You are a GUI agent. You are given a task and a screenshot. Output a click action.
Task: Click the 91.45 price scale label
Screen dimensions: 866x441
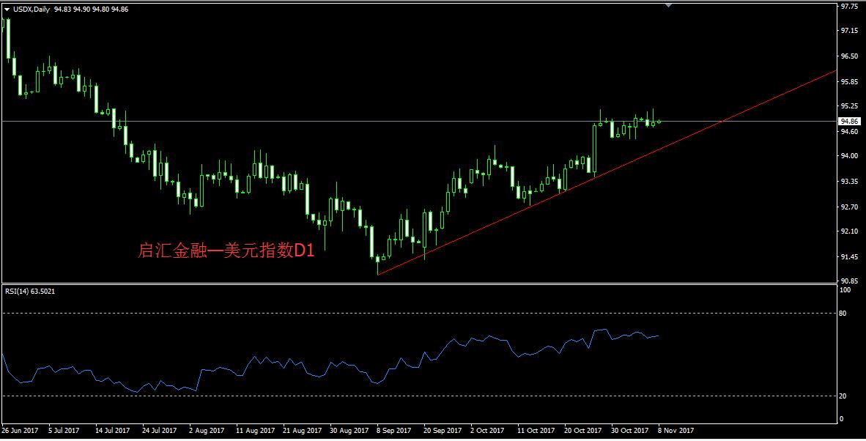tap(849, 256)
